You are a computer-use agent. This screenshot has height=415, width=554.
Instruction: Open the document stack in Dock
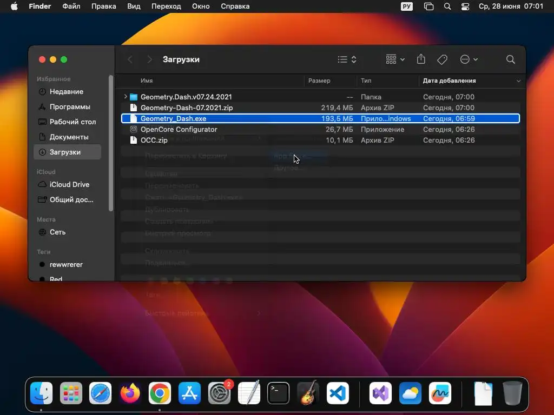point(483,393)
